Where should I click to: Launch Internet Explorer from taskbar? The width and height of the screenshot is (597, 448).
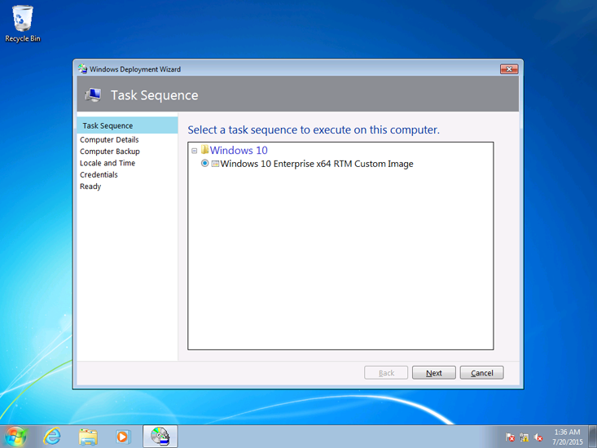52,436
